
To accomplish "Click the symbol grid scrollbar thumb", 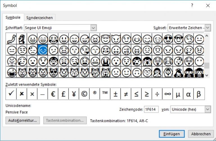I will (x=207, y=66).
